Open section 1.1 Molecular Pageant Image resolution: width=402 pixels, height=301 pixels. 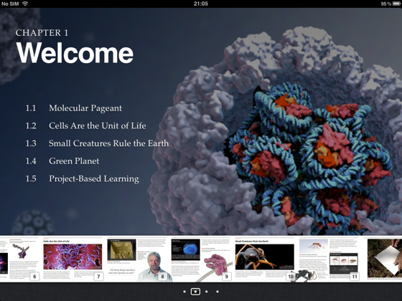click(73, 108)
